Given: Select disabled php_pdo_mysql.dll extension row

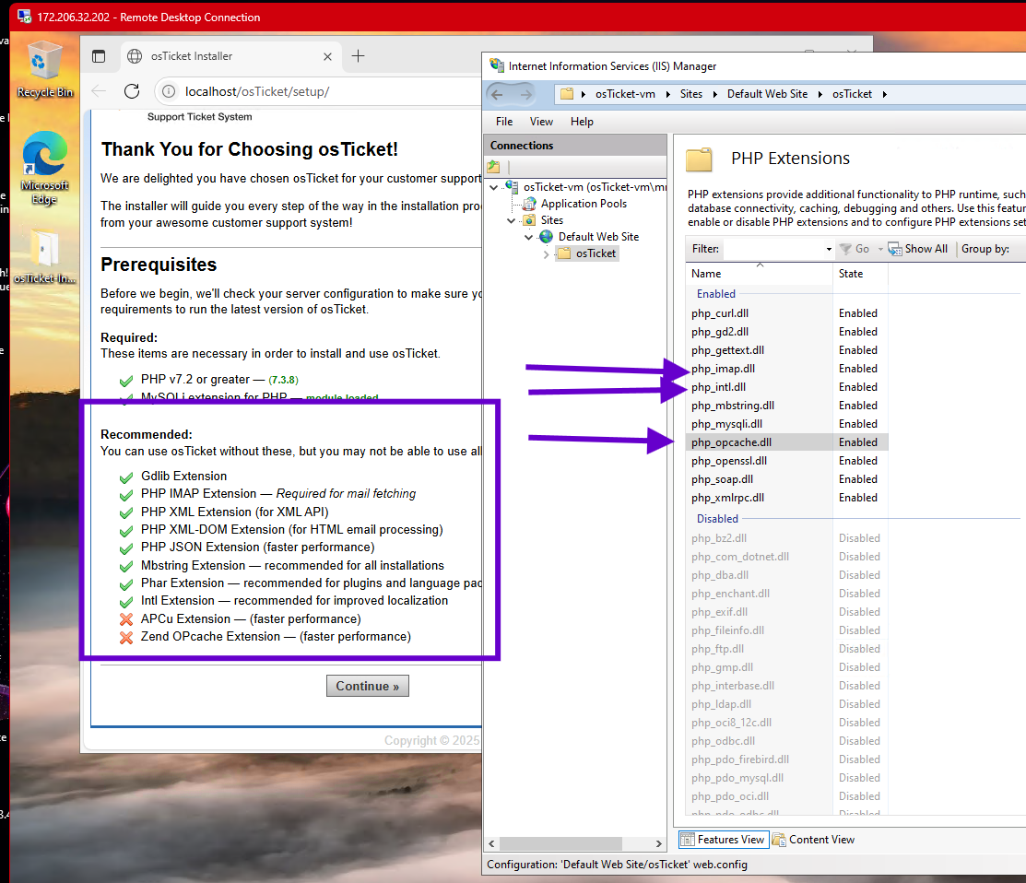Looking at the screenshot, I should (x=786, y=778).
